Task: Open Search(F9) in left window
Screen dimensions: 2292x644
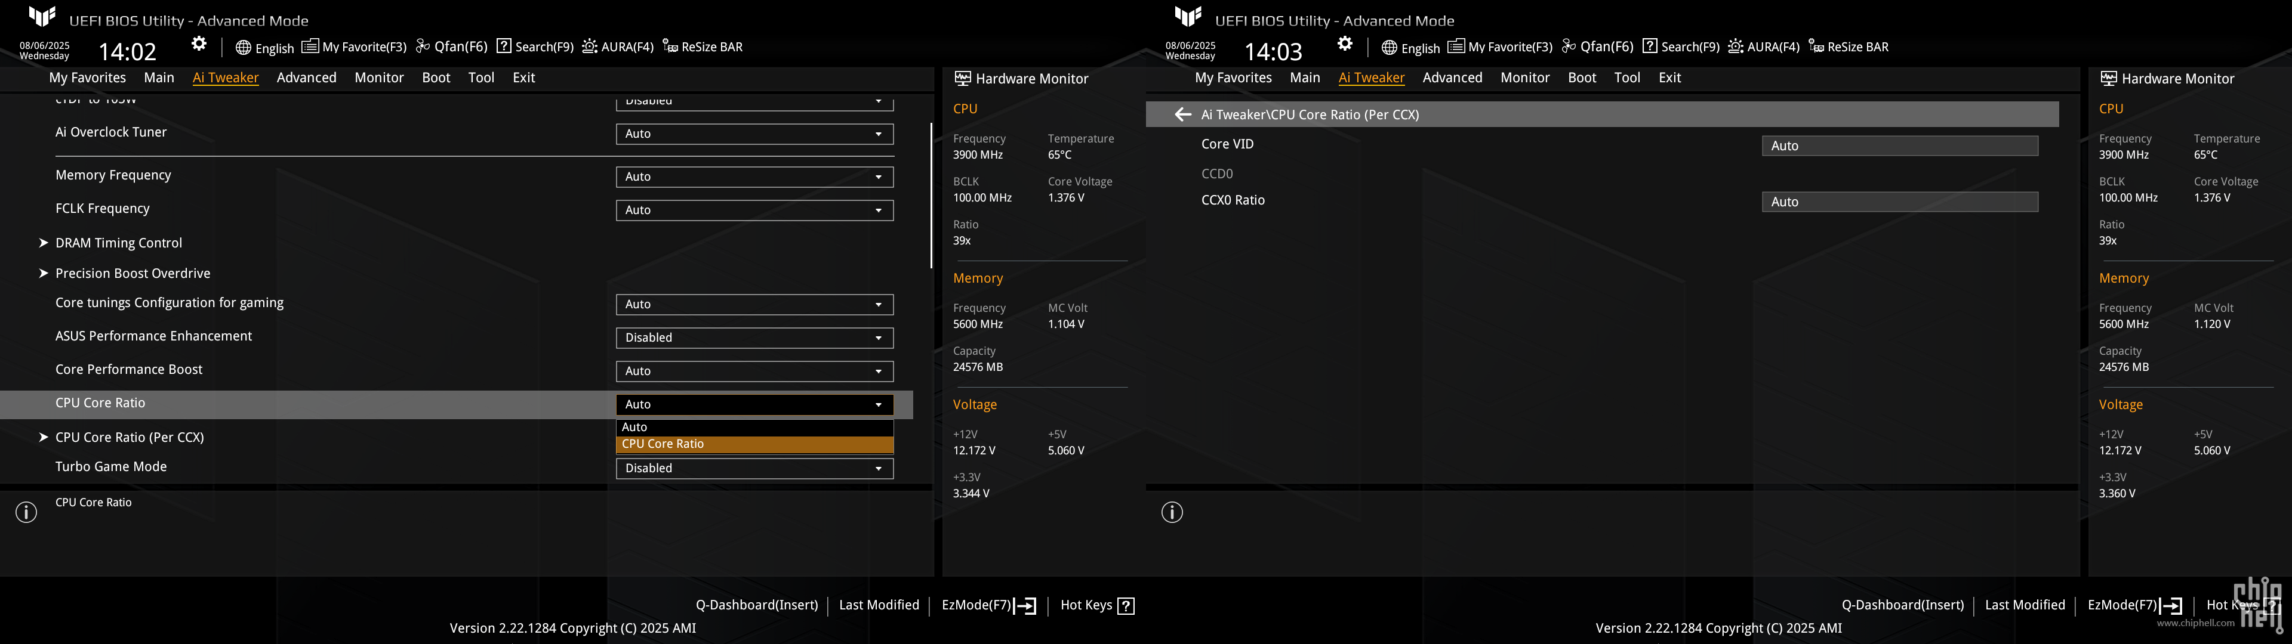Action: [535, 47]
